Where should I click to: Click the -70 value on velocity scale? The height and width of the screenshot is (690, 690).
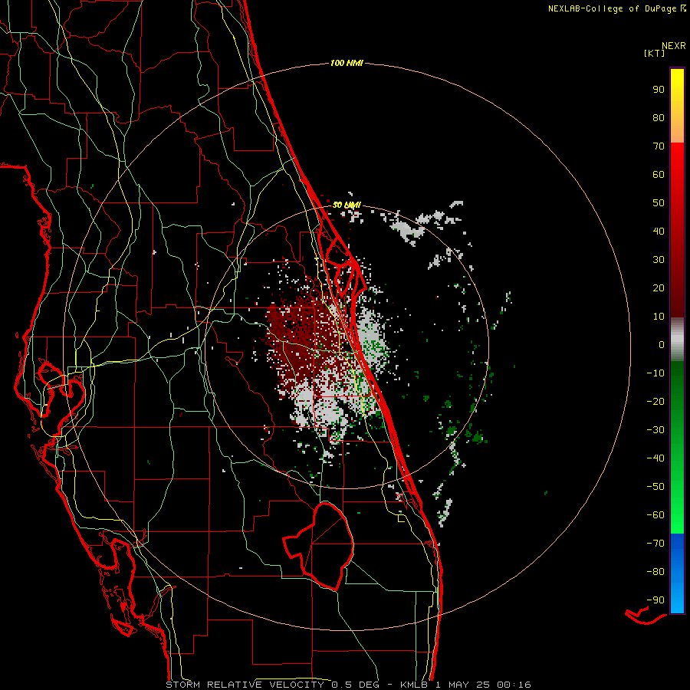point(655,544)
